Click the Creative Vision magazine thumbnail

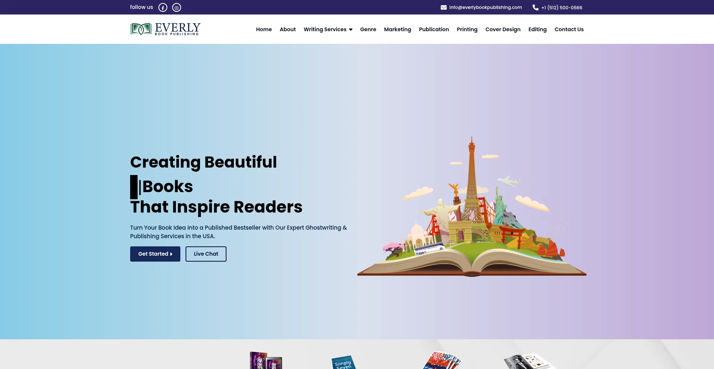[442, 360]
